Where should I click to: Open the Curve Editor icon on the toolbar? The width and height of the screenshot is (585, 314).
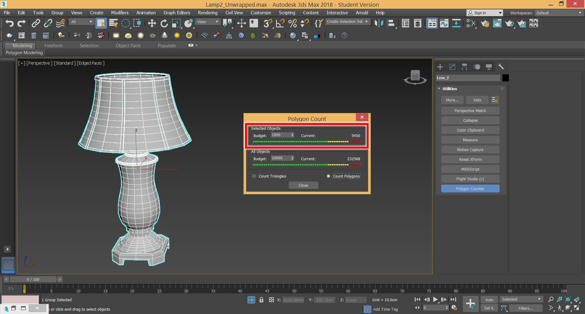[x=444, y=23]
